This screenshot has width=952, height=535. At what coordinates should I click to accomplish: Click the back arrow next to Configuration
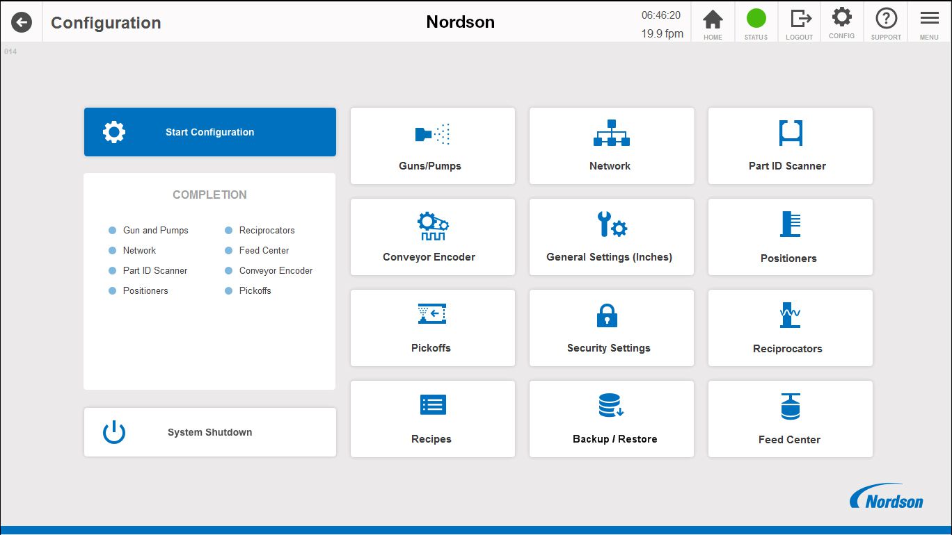[x=21, y=22]
